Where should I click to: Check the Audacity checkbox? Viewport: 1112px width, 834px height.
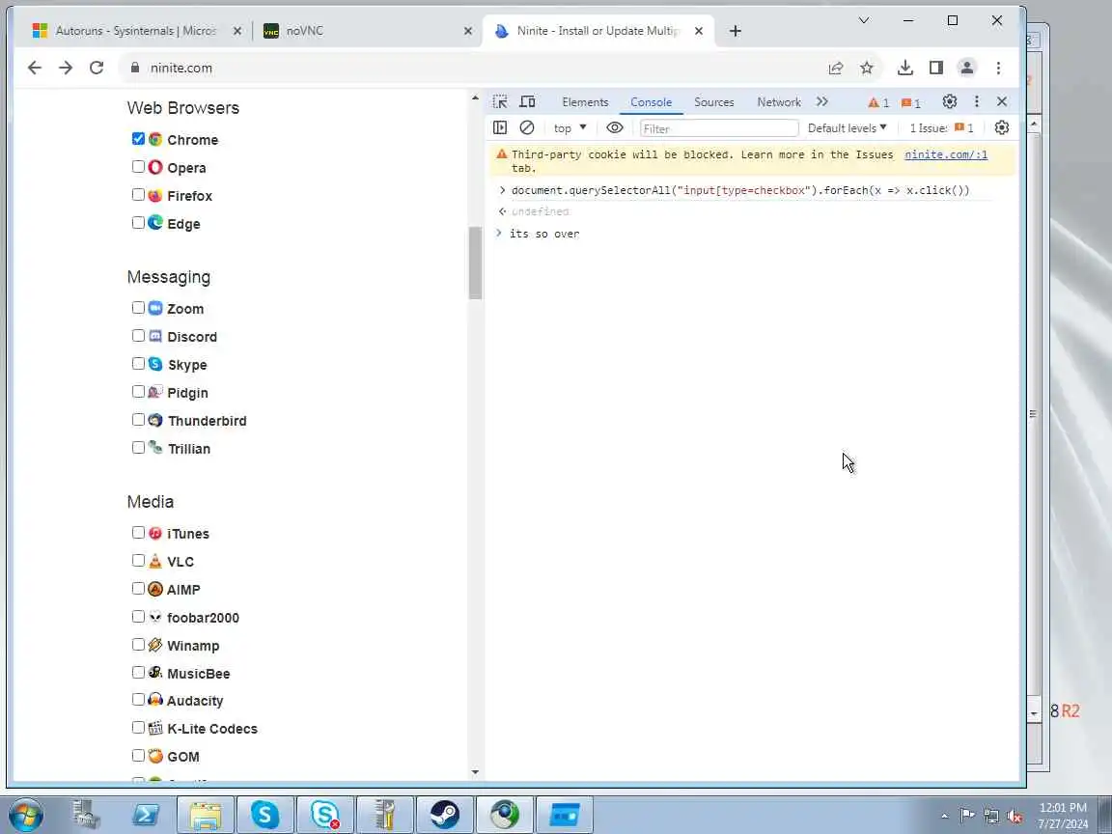coord(138,699)
